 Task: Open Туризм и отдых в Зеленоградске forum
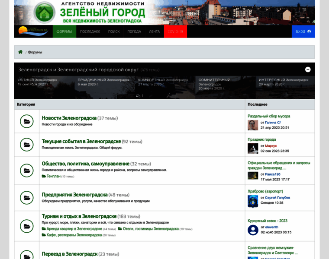coord(79,216)
